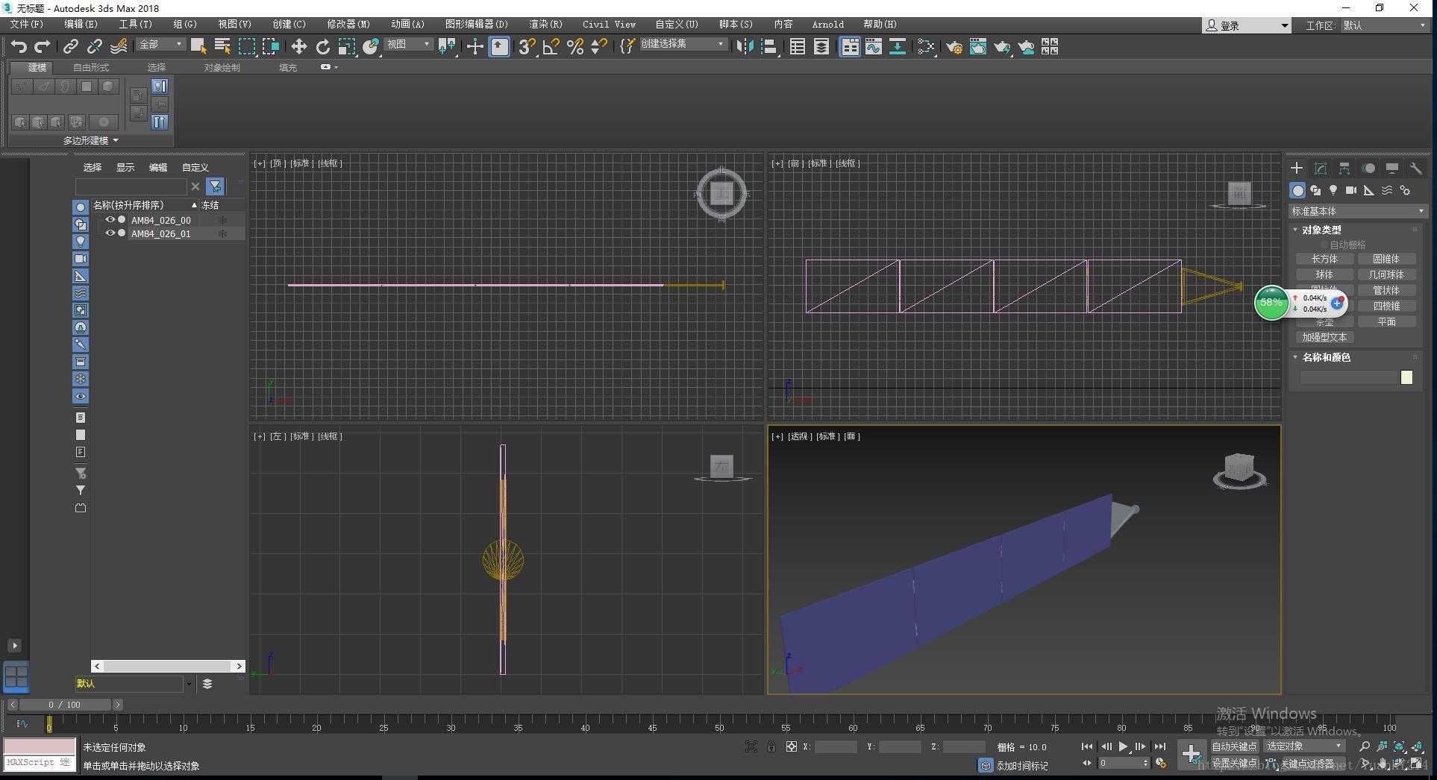This screenshot has width=1437, height=780.
Task: Click the Percent Snap icon
Action: 575,46
